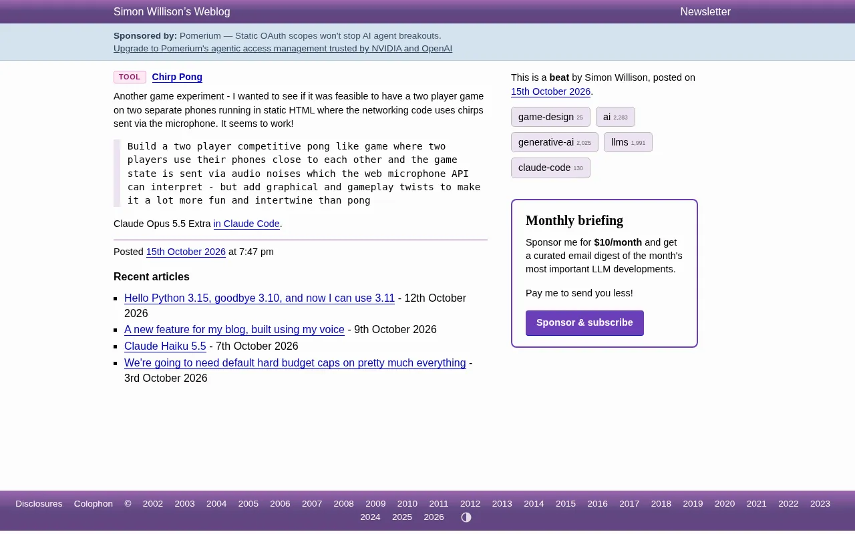
Task: Select the claude-code tag
Action: pyautogui.click(x=550, y=168)
